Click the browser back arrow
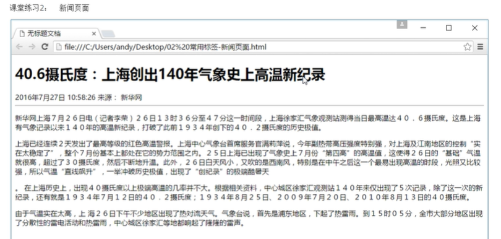 click(x=19, y=47)
